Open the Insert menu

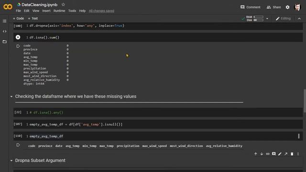point(46,11)
